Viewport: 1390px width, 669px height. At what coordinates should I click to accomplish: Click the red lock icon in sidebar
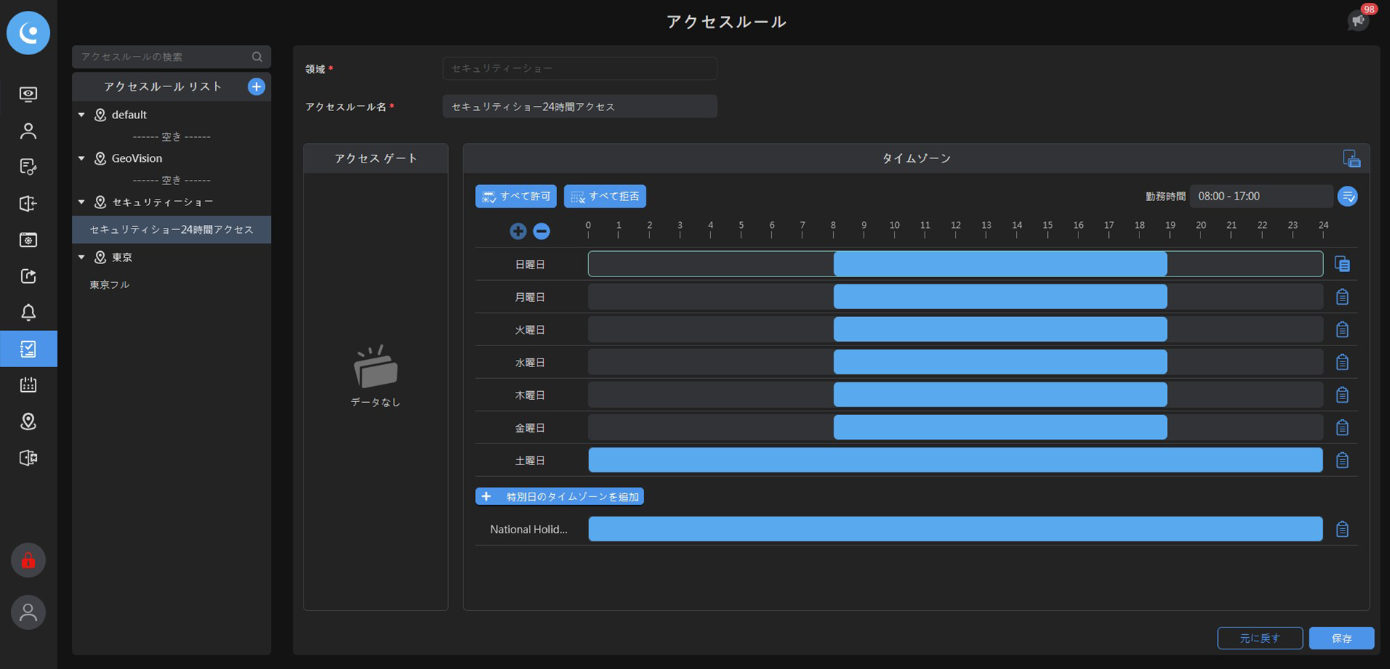[28, 560]
